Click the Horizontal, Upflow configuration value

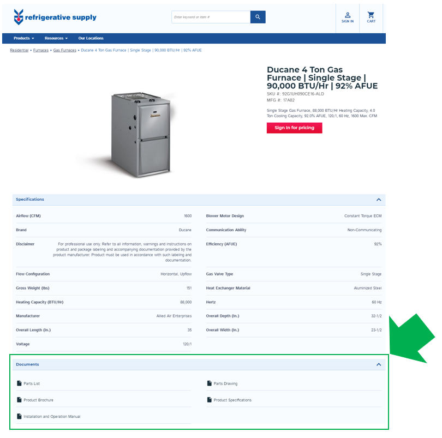tap(176, 274)
